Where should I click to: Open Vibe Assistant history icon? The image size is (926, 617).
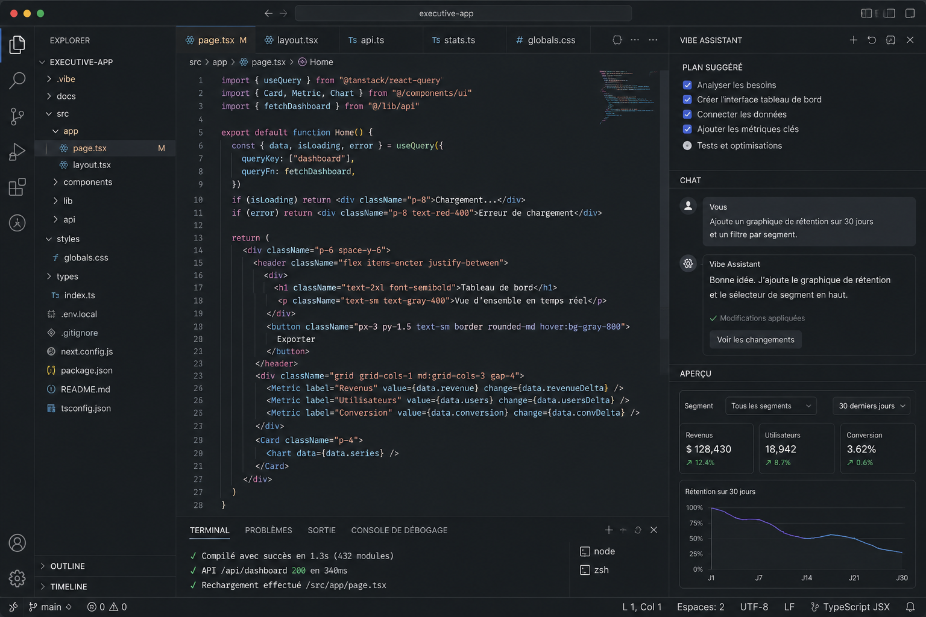(x=872, y=40)
